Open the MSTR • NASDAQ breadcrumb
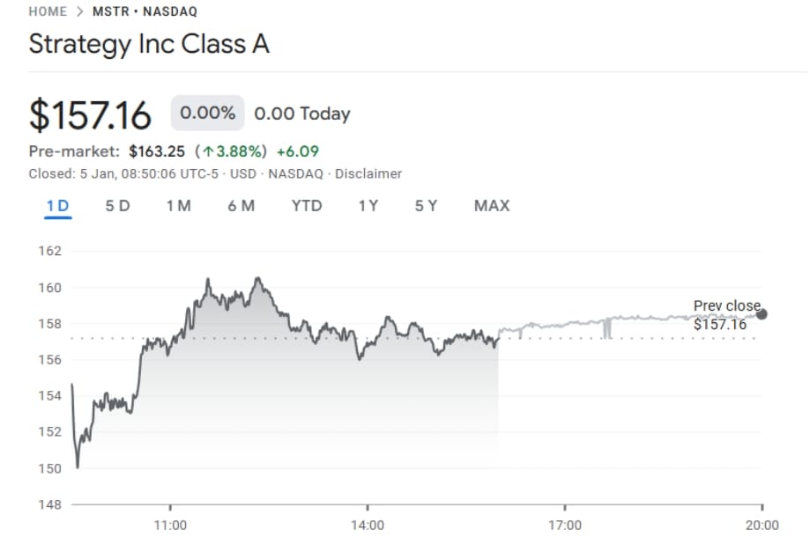810x551 pixels. 145,11
